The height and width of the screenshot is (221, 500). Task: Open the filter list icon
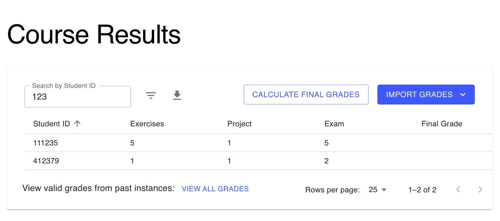click(x=151, y=95)
